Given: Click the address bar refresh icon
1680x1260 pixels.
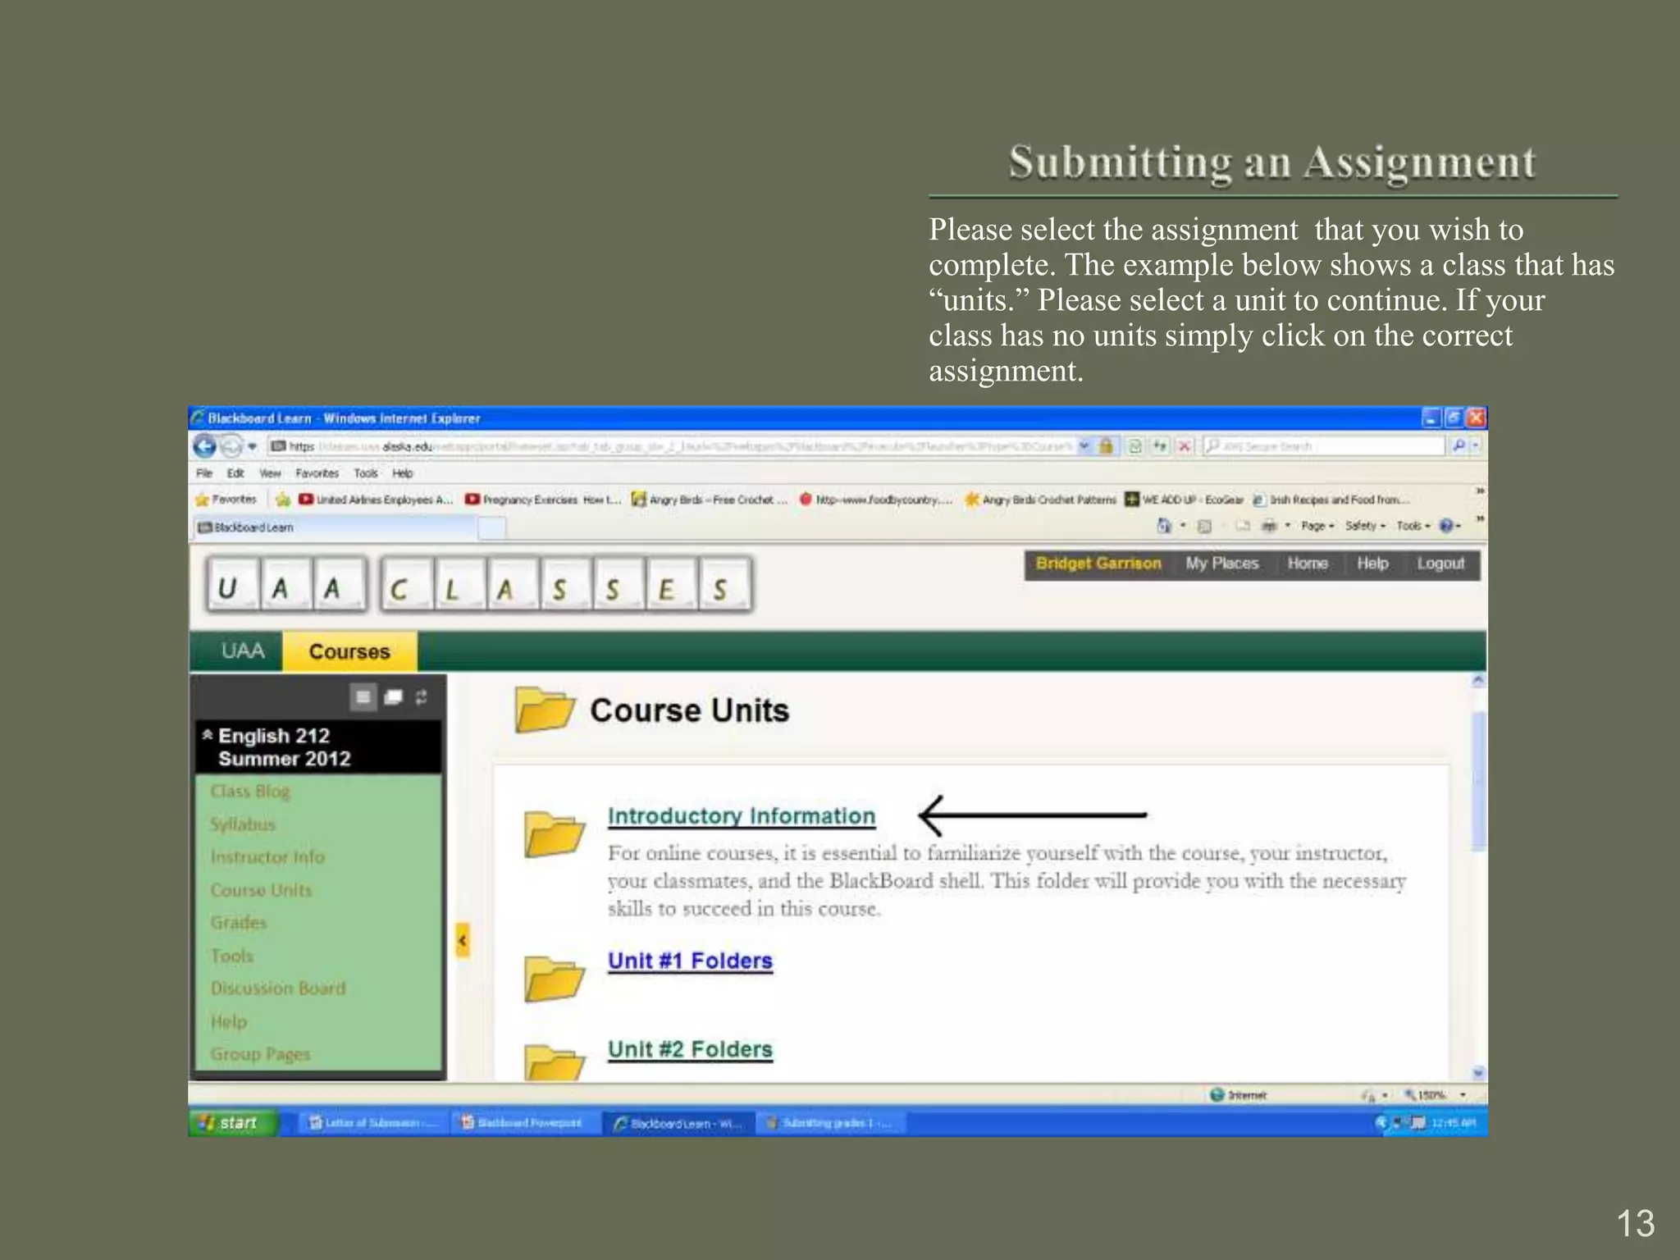Looking at the screenshot, I should click(x=1135, y=446).
